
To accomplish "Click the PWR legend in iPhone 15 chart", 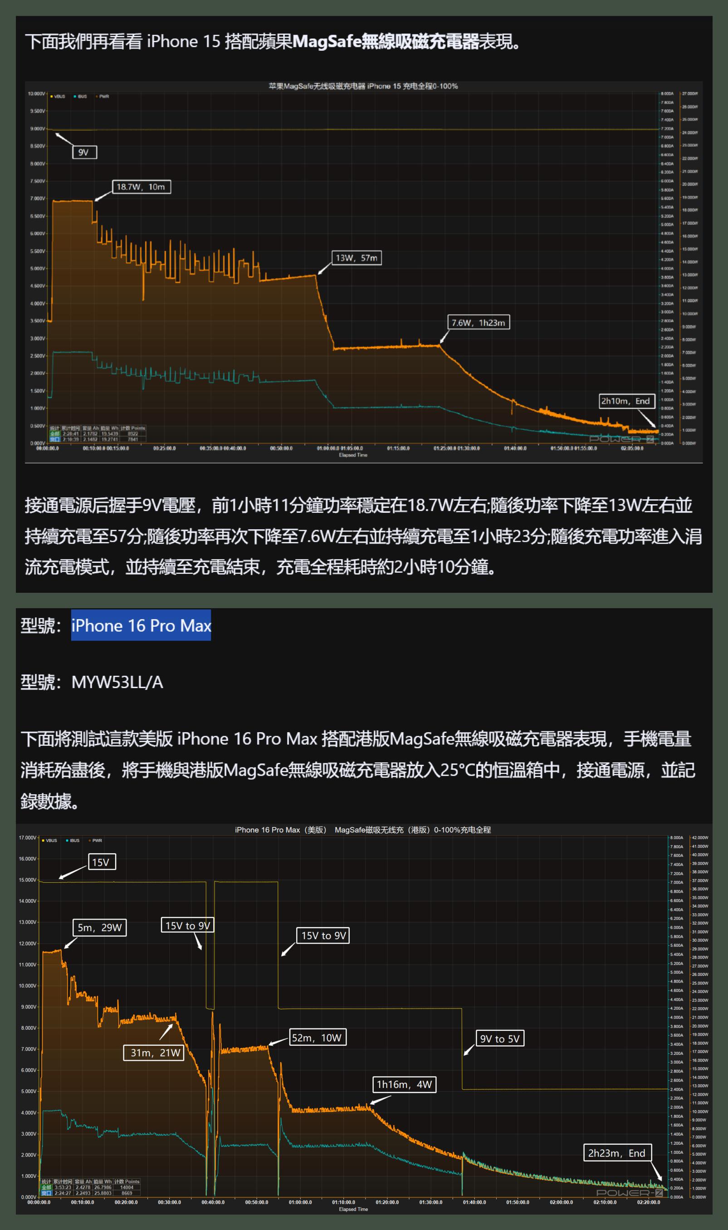I will pos(102,97).
